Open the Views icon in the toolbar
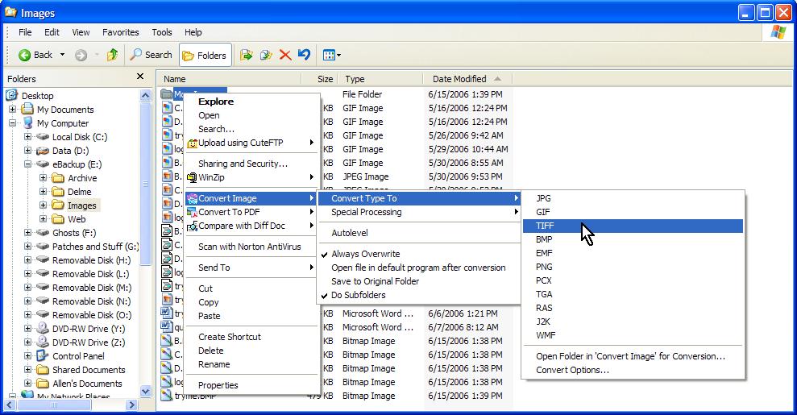Screen dimensions: 797x415 (331, 55)
